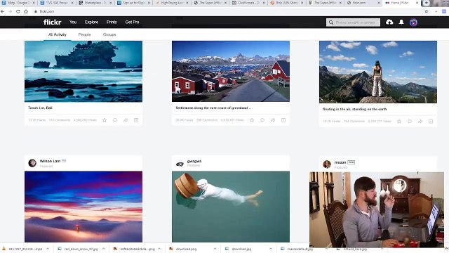
Task: Open the You menu
Action: click(73, 22)
